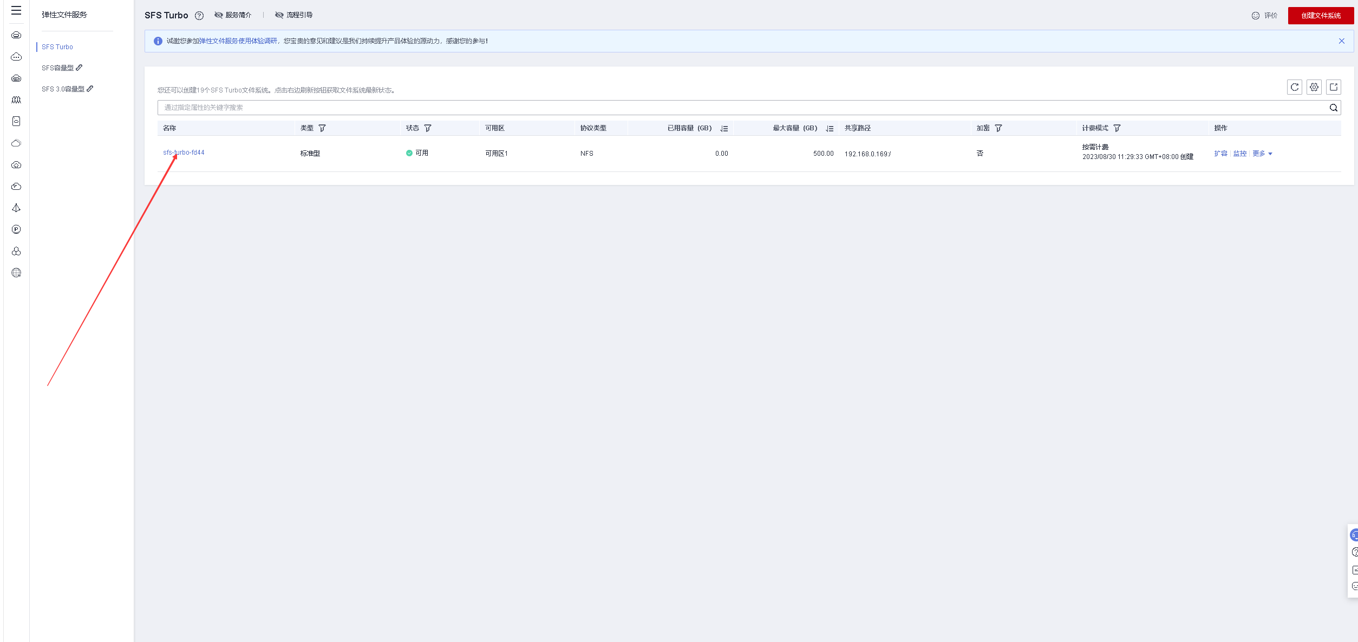Click the export list icon
This screenshot has width=1358, height=642.
tap(1333, 87)
